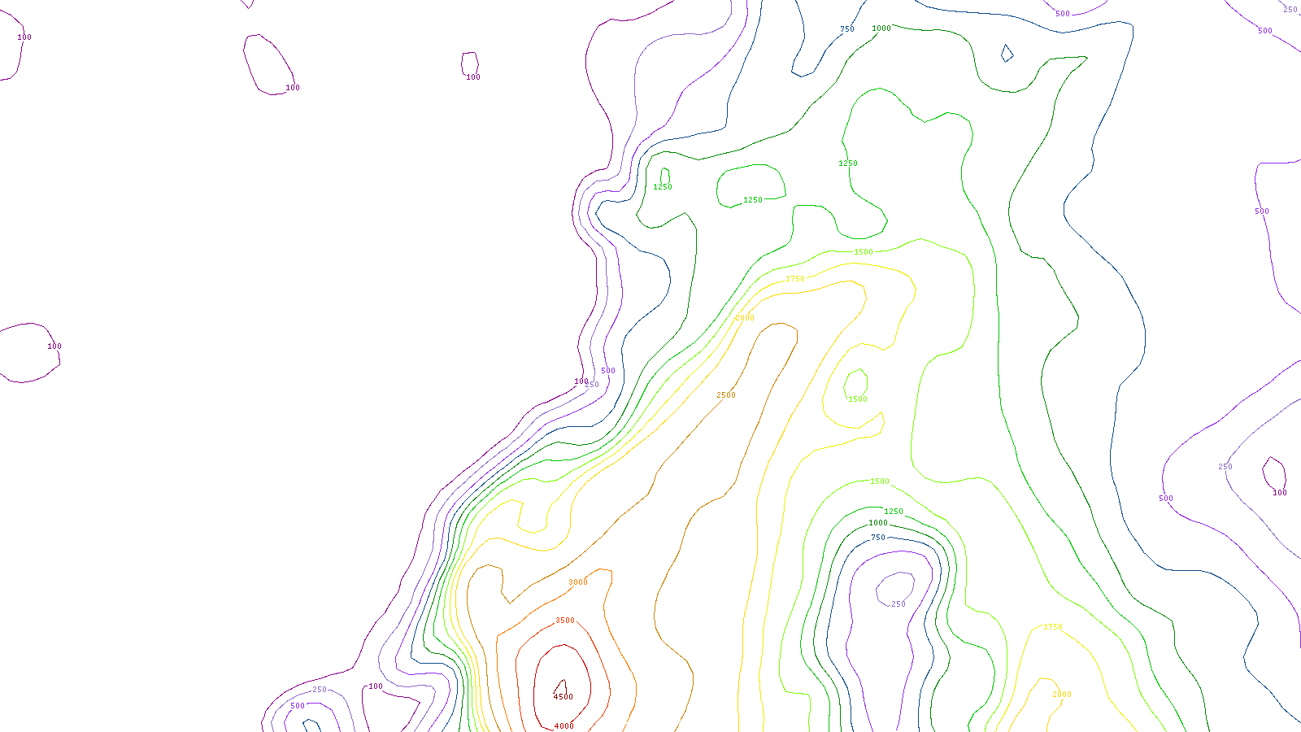Click the 750 label stacked beneath 1000 and 1250
Screen dimensions: 1301x732
coord(878,538)
